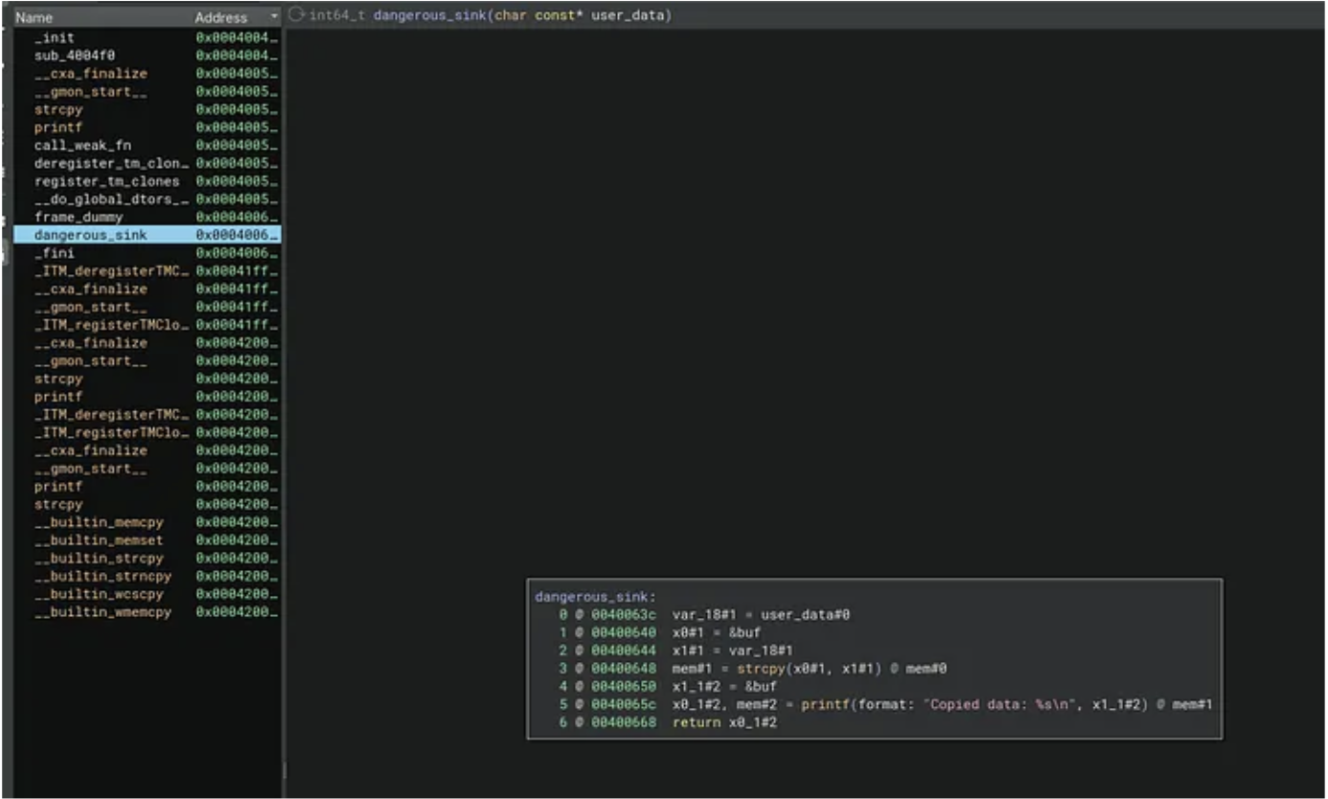The image size is (1328, 799).
Task: Click the printf call in the SSA code
Action: [791, 705]
